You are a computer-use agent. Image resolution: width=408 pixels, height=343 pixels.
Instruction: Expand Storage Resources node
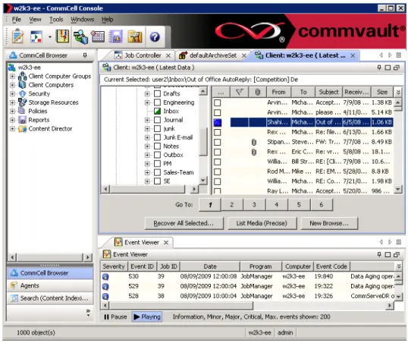click(12, 102)
